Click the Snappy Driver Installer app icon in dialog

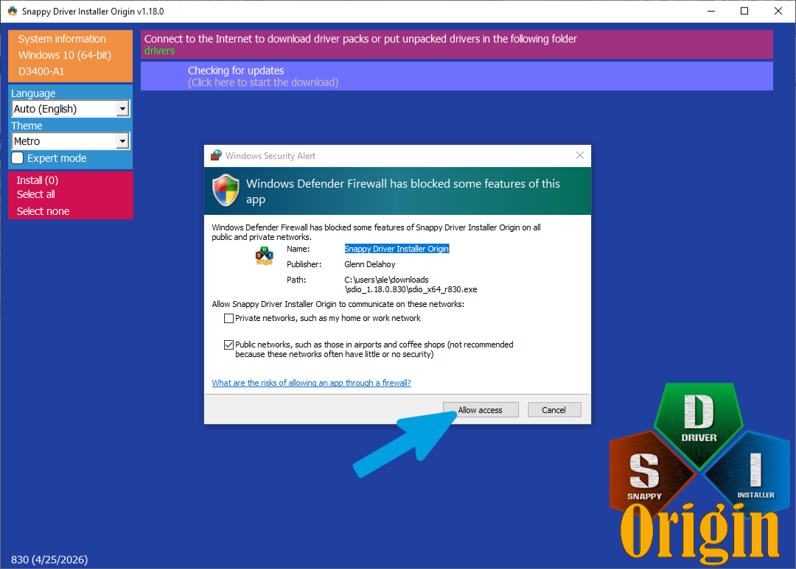click(264, 255)
